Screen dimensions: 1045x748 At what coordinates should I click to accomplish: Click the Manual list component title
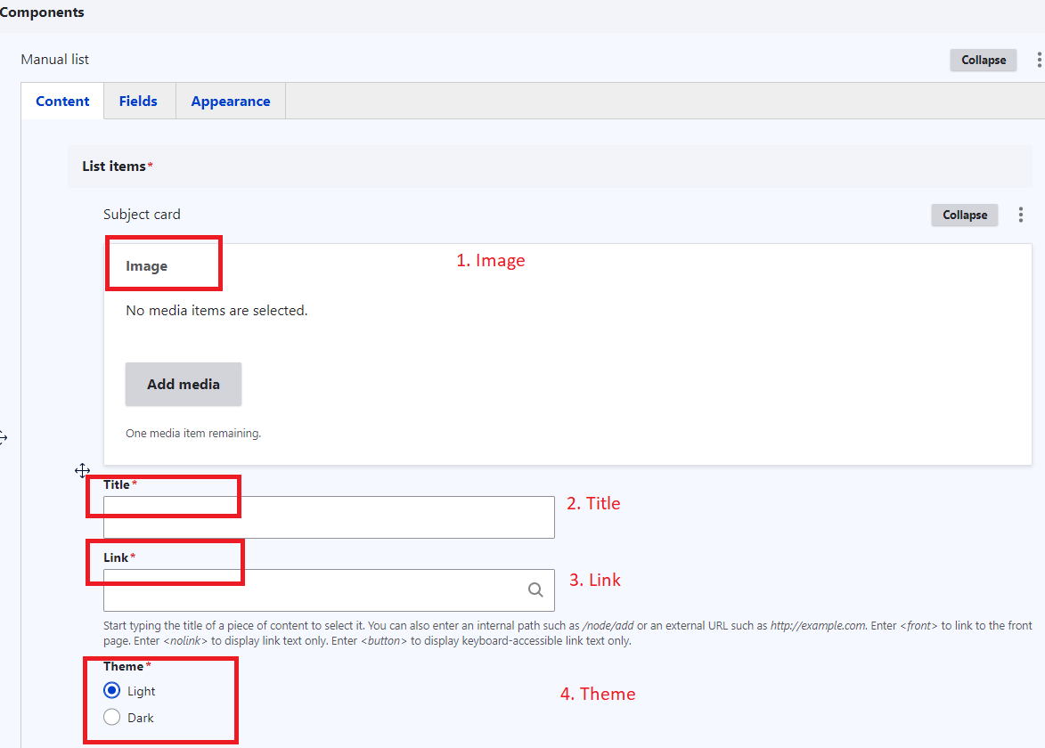click(x=55, y=60)
